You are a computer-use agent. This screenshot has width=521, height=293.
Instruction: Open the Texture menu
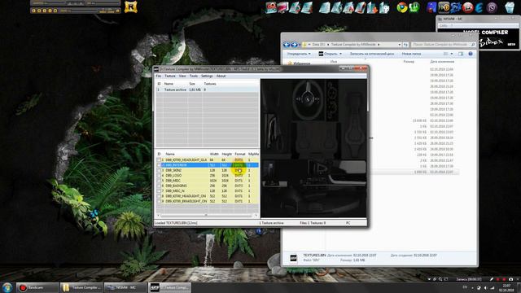[170, 76]
